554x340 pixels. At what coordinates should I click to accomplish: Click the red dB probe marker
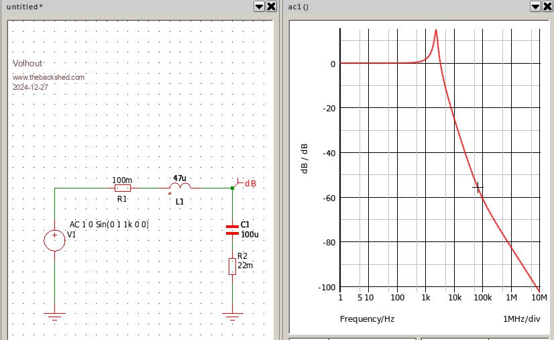246,183
